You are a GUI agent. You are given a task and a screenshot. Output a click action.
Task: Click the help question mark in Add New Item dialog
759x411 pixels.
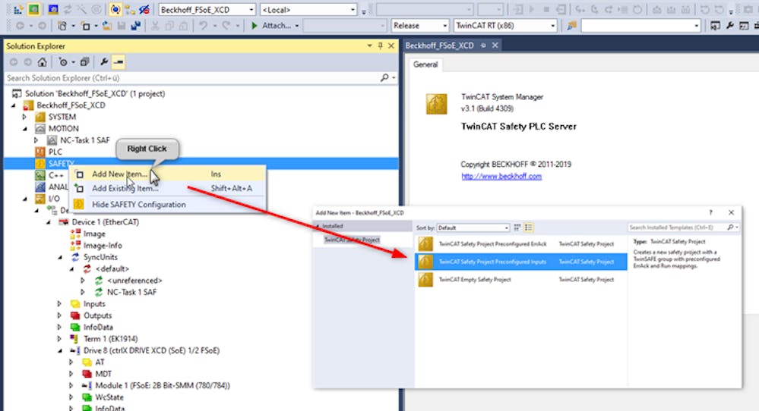[x=710, y=212]
